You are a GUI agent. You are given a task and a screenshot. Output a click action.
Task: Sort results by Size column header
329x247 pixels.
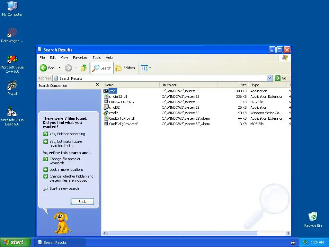coord(233,85)
